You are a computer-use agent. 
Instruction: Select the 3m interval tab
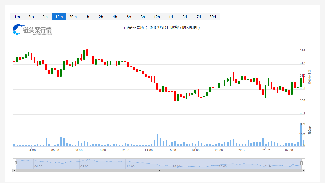click(31, 17)
